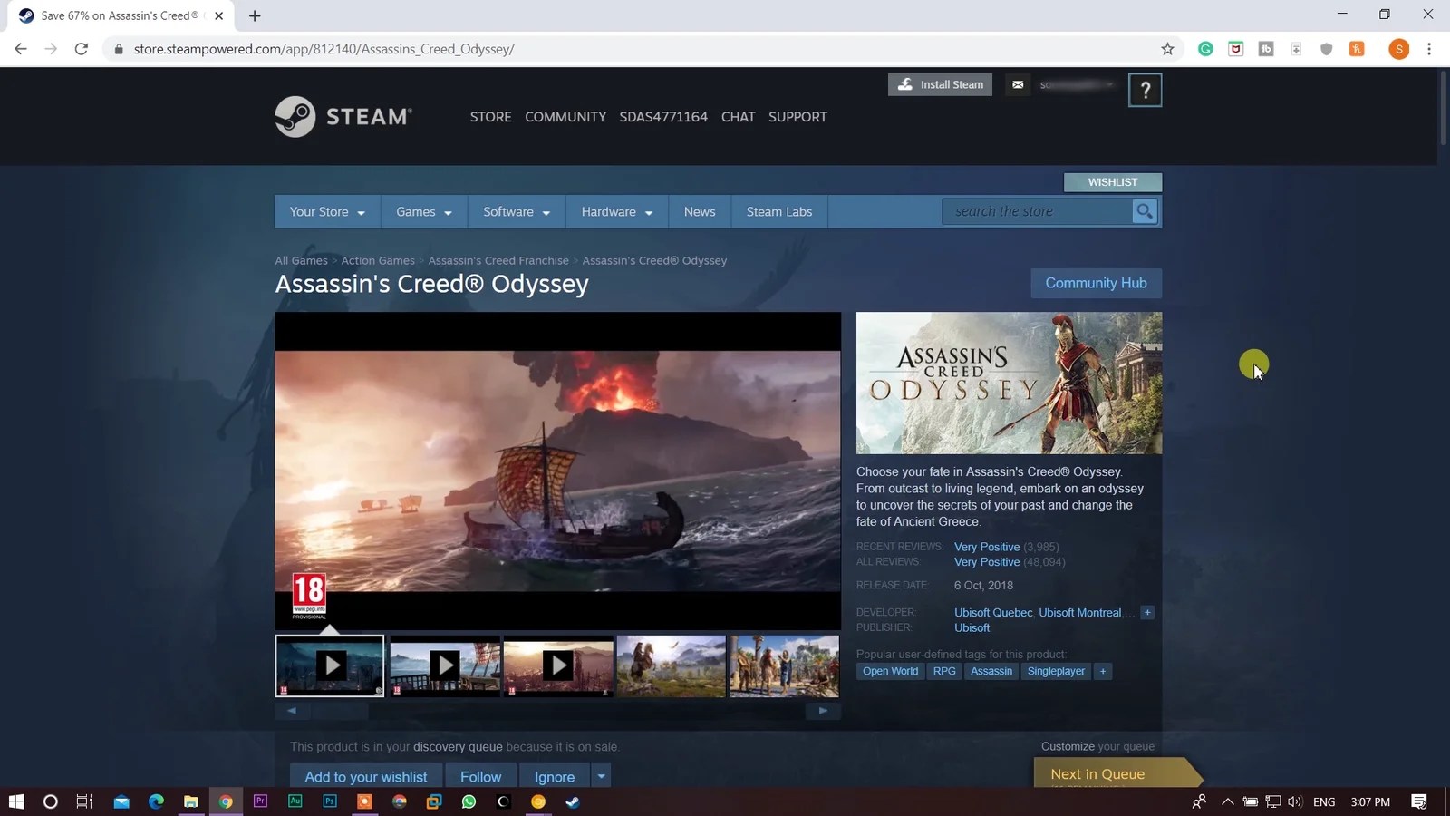Image resolution: width=1450 pixels, height=816 pixels.
Task: Expand more developers with plus button
Action: click(1147, 613)
